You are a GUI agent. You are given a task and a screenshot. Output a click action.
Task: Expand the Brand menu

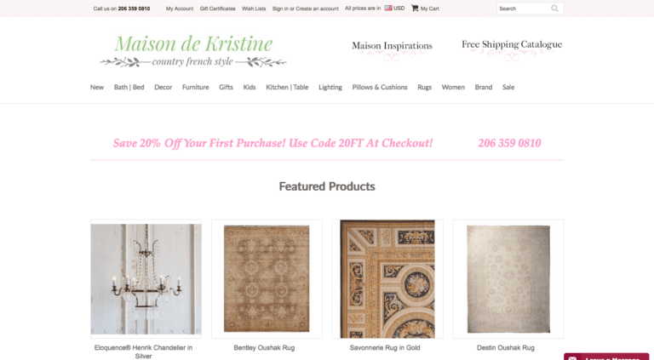[484, 87]
